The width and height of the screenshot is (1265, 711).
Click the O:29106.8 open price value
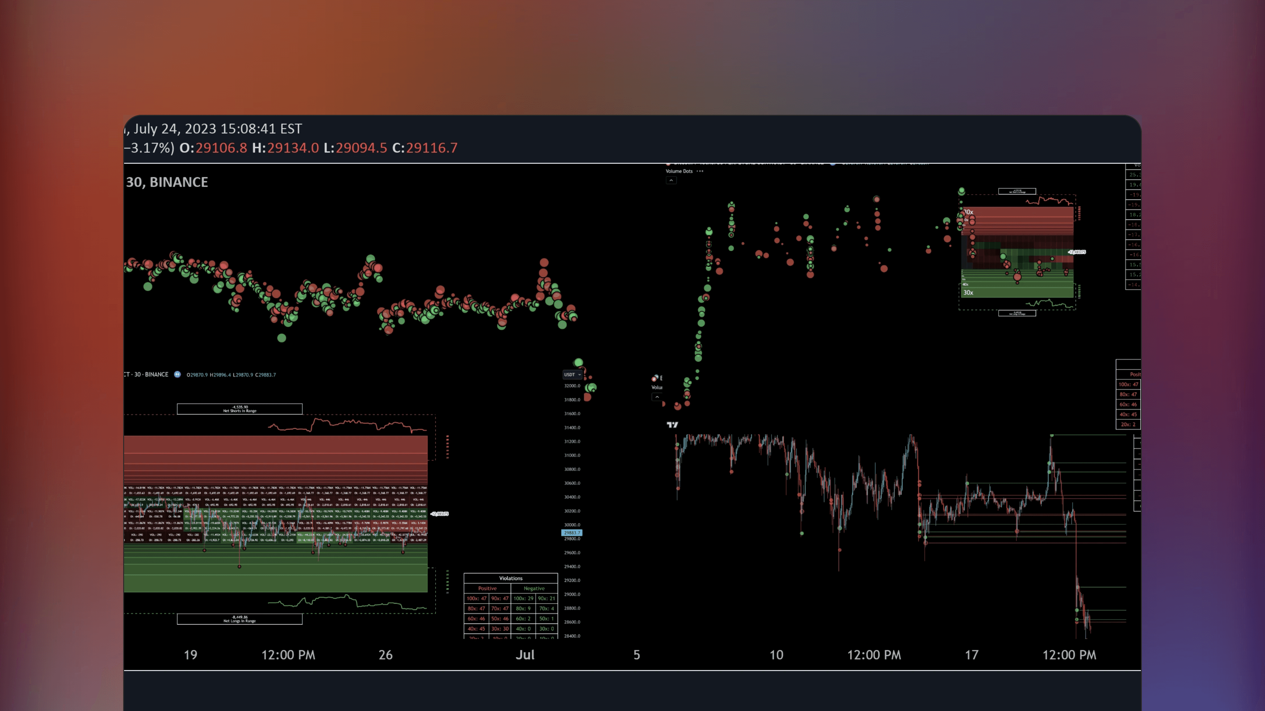[x=220, y=147]
